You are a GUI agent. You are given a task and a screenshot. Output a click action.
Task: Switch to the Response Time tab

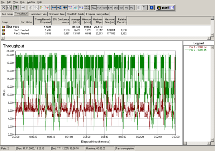pyautogui.click(x=56, y=14)
